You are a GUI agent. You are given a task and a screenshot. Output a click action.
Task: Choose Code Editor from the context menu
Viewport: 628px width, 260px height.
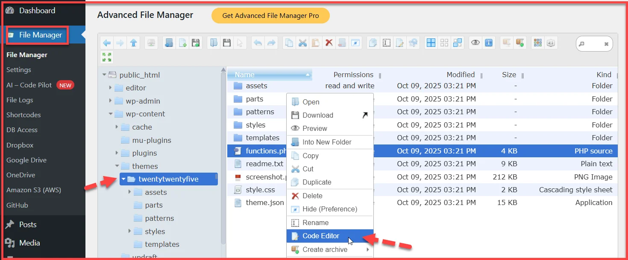320,236
